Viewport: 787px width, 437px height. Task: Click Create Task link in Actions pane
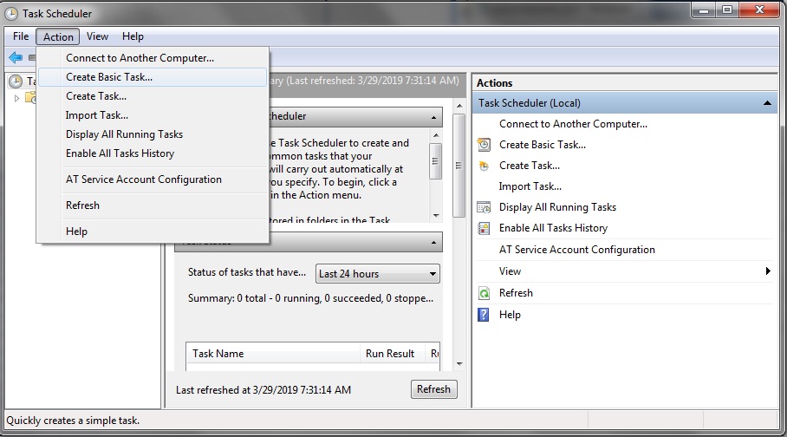pos(529,166)
